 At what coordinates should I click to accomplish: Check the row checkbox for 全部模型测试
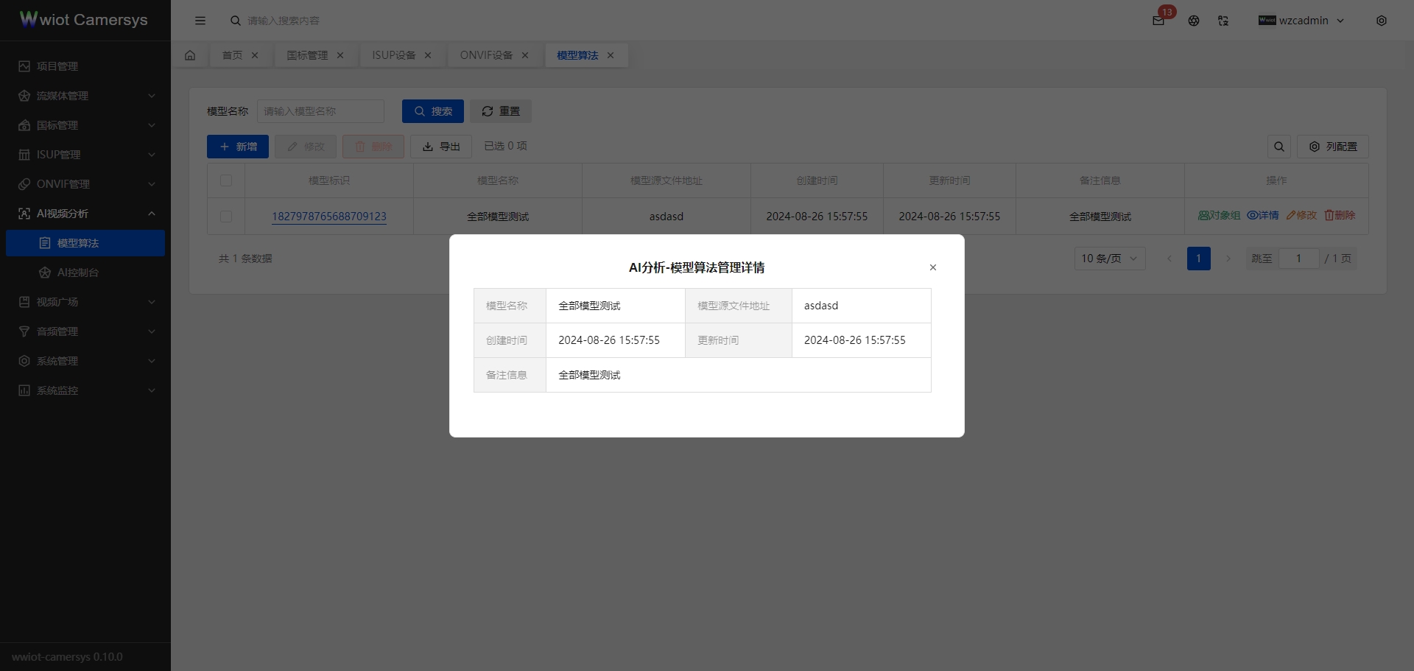click(225, 217)
